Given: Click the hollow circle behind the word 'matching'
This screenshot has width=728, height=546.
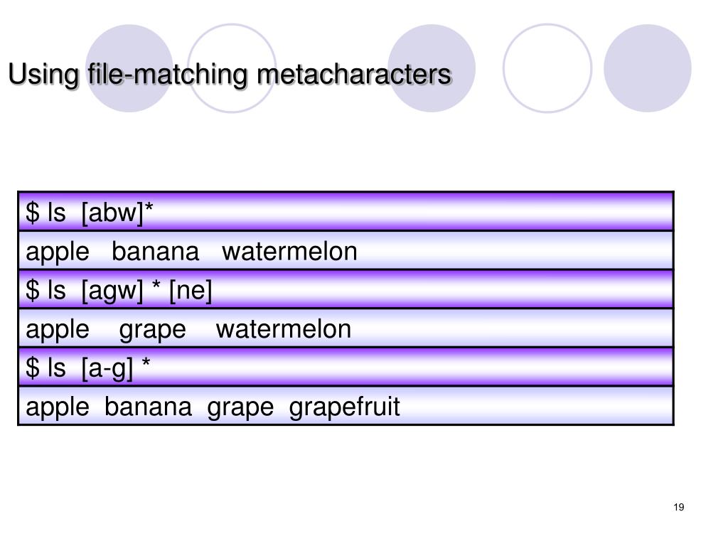Looking at the screenshot, I should [x=232, y=68].
